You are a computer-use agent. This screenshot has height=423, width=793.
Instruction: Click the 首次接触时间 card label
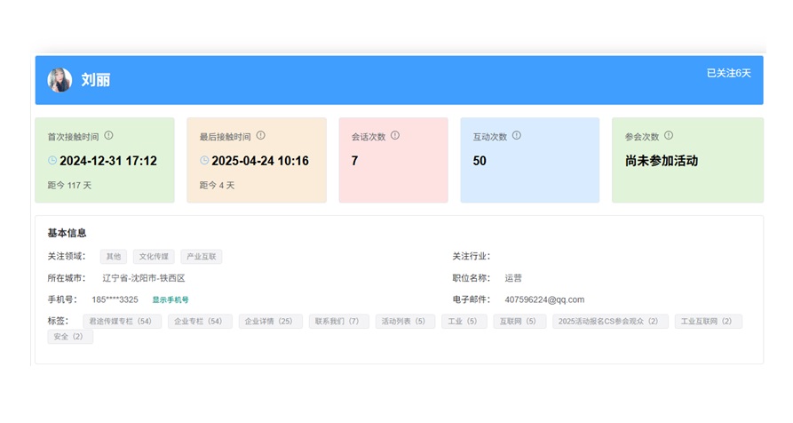coord(74,137)
